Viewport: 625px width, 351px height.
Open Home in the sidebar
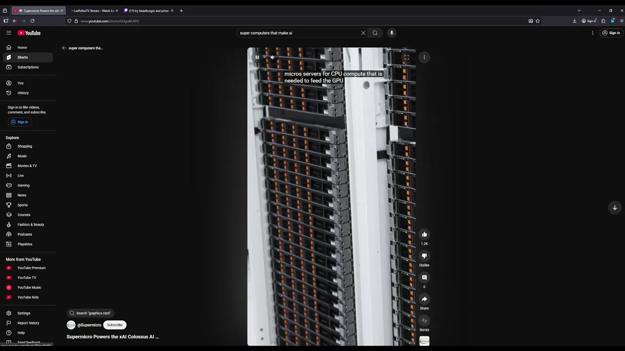(28, 47)
